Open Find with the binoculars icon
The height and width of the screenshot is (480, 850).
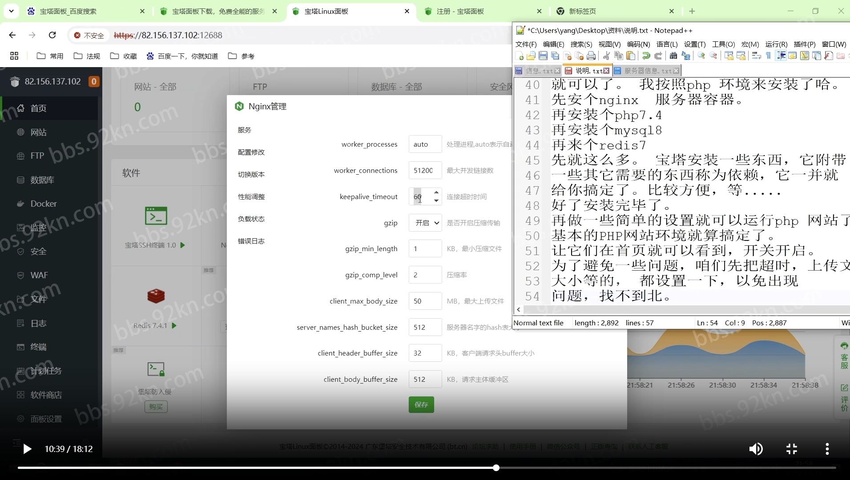(673, 56)
